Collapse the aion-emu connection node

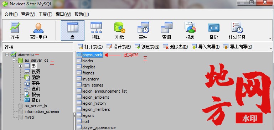click(x=7, y=55)
